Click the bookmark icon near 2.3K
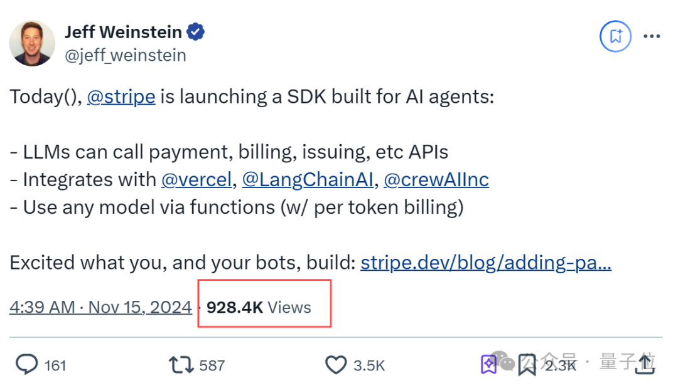The image size is (678, 388). tap(527, 365)
